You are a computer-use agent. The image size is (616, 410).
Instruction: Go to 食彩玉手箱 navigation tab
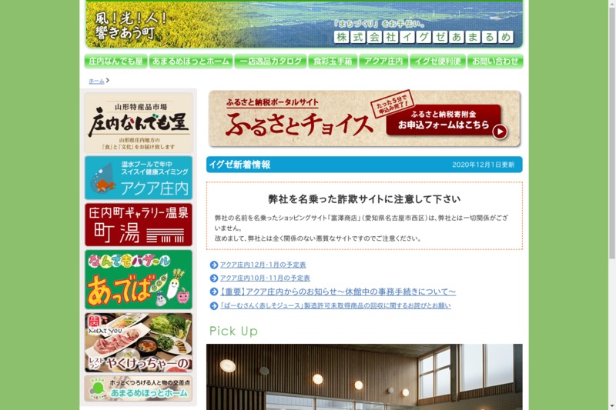click(333, 61)
